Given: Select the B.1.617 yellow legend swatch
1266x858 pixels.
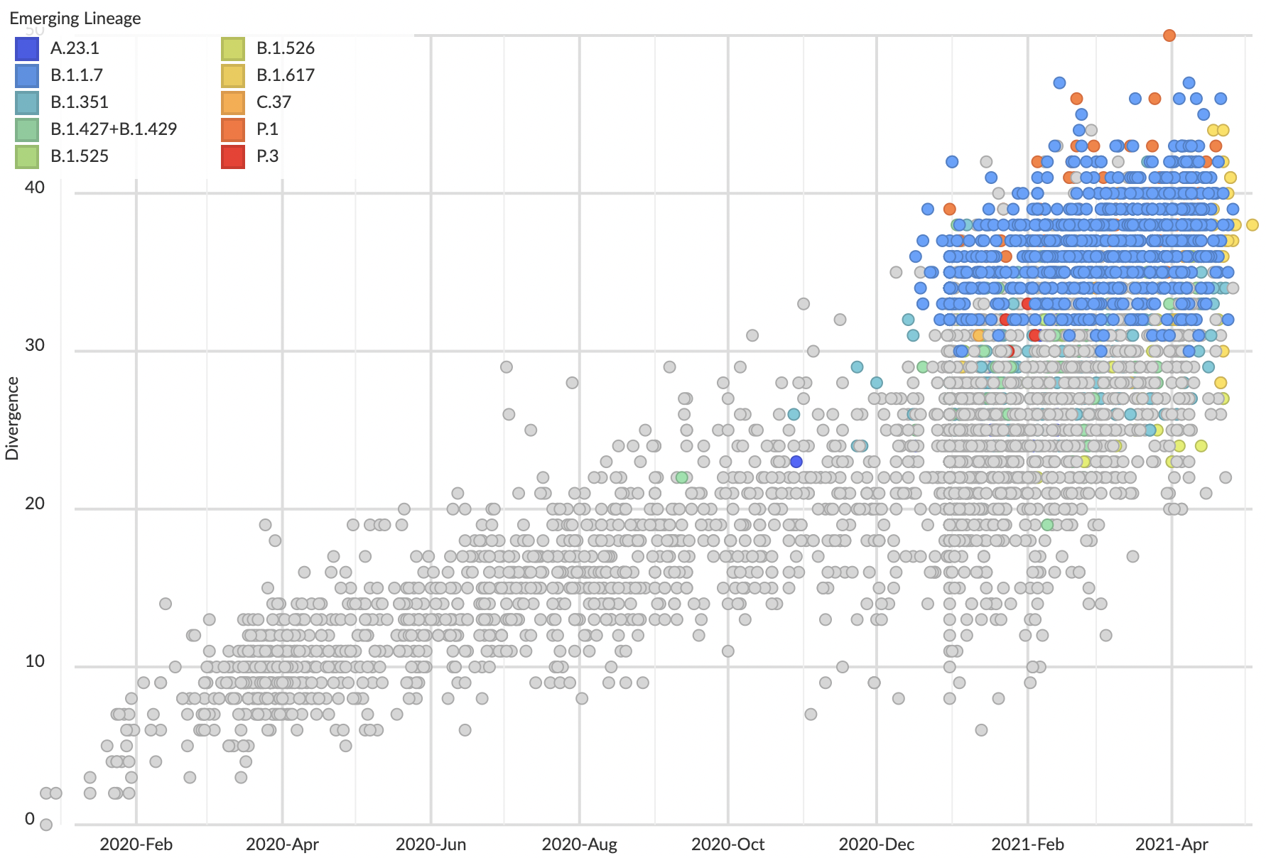Looking at the screenshot, I should (x=233, y=75).
